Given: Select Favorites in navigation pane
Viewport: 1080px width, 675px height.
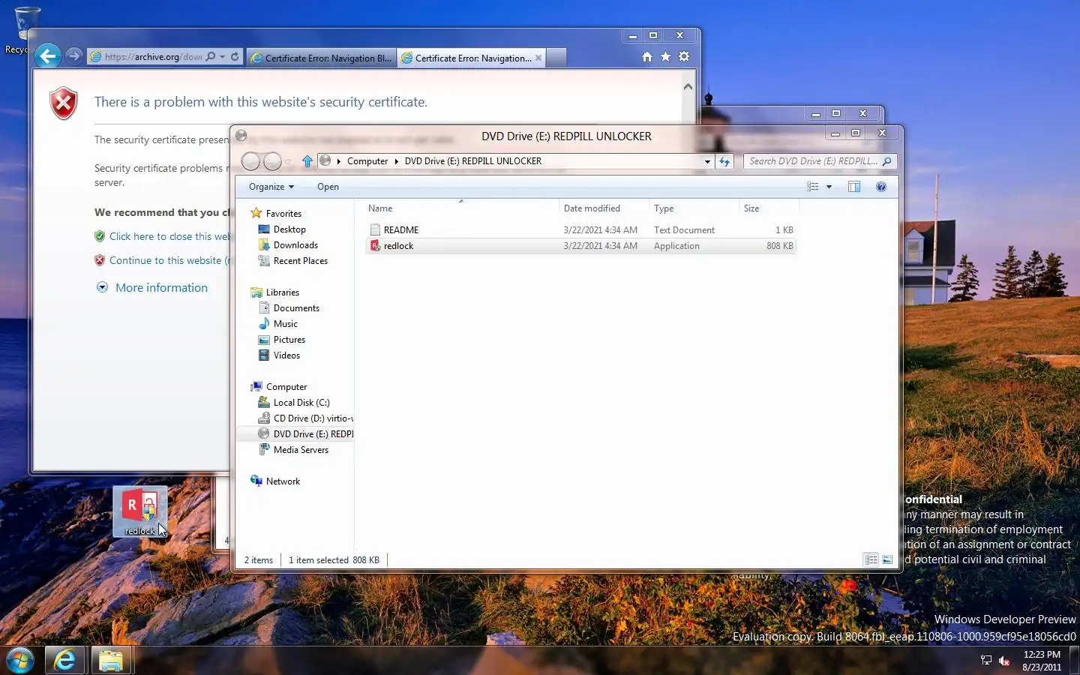Looking at the screenshot, I should [x=283, y=214].
